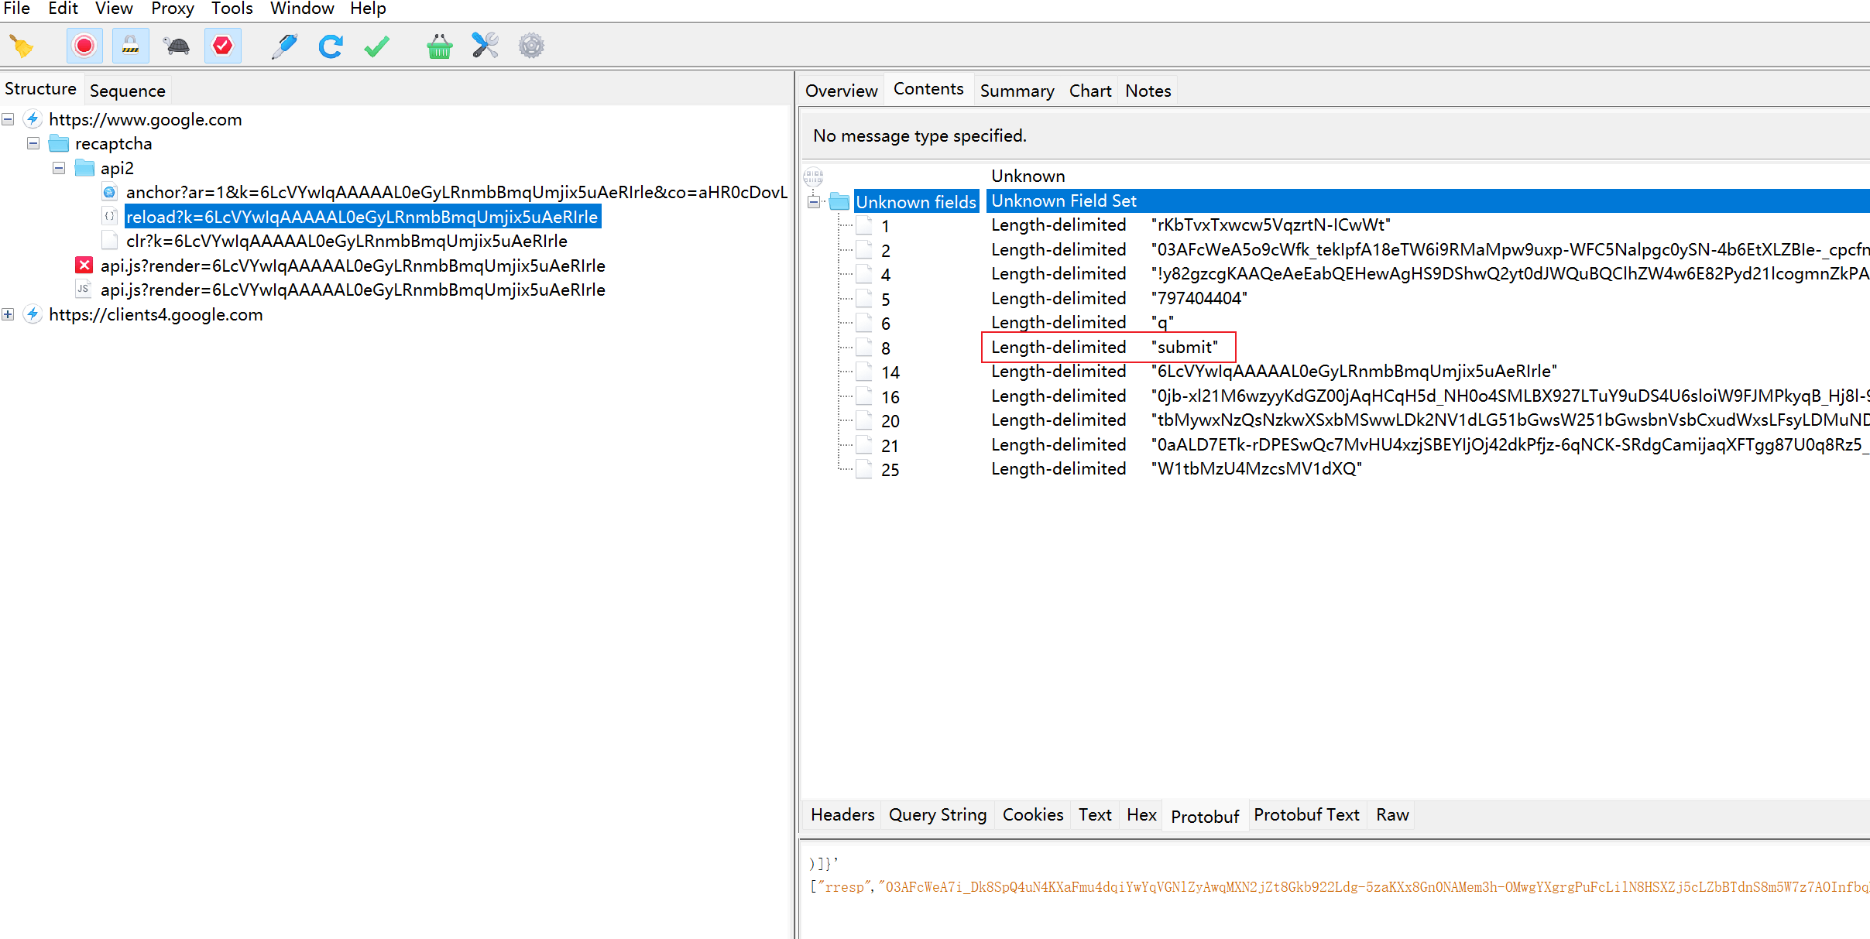The width and height of the screenshot is (1870, 939).
Task: Toggle the turtle throttling icon
Action: pyautogui.click(x=177, y=46)
